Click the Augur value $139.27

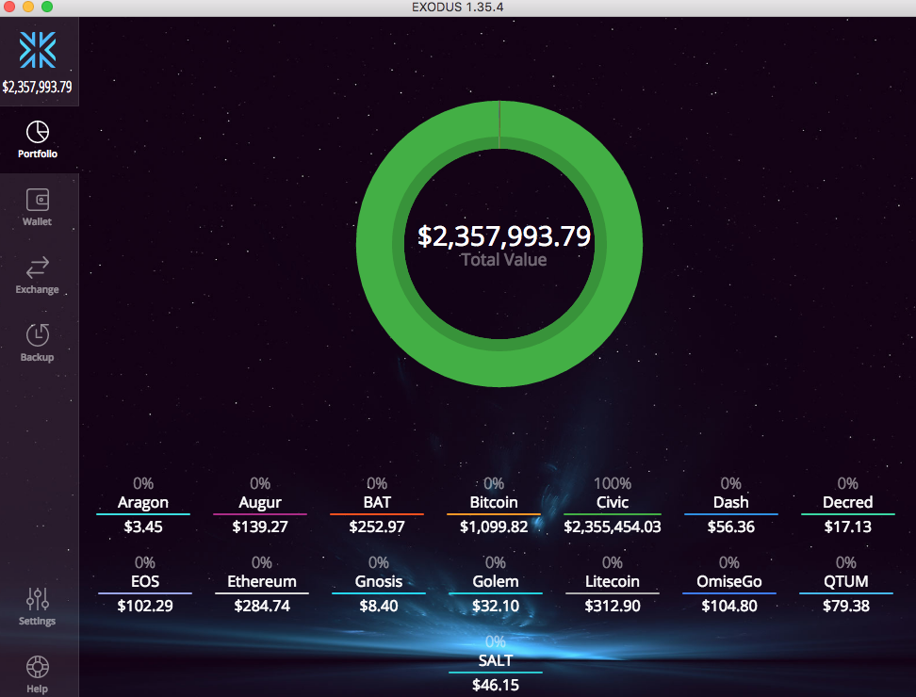pos(260,527)
